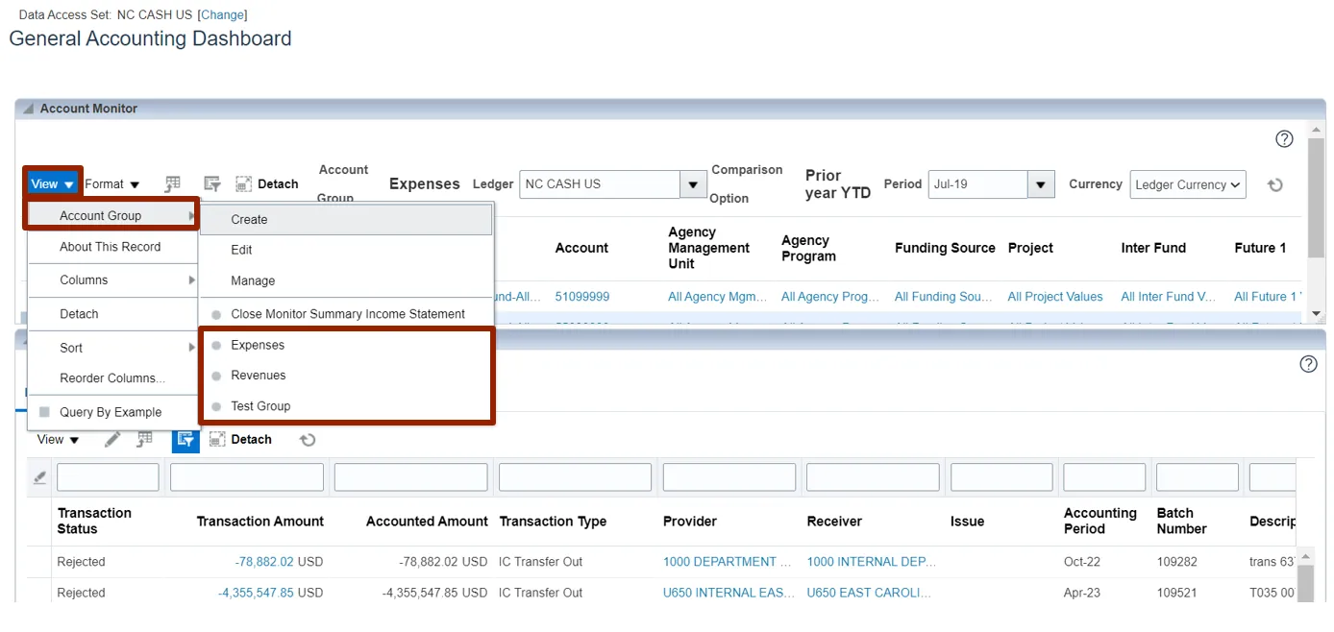Screen dimensions: 1334x632
Task: Click the Change data access set link
Action: pyautogui.click(x=222, y=15)
